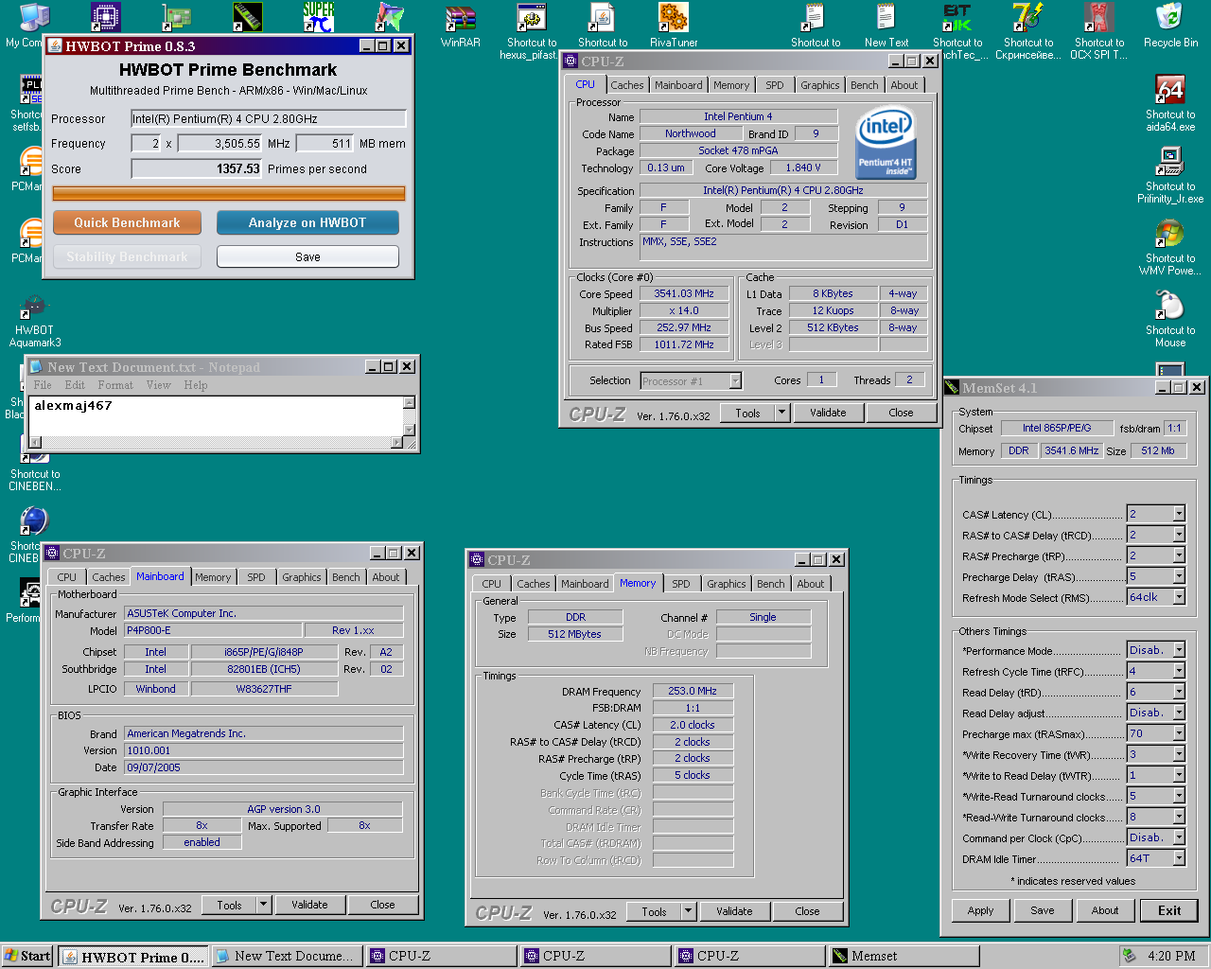Open Refresh Cycle Time (tRFC) dropdown
Image resolution: width=1211 pixels, height=969 pixels.
[x=1179, y=671]
